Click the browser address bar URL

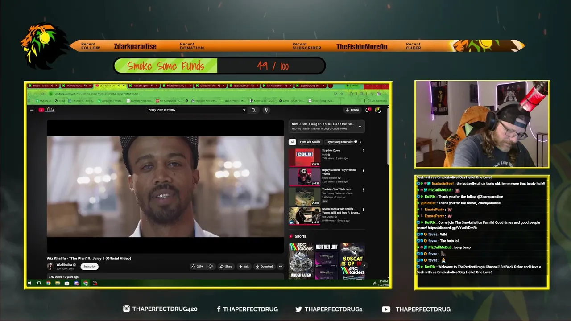pos(98,94)
